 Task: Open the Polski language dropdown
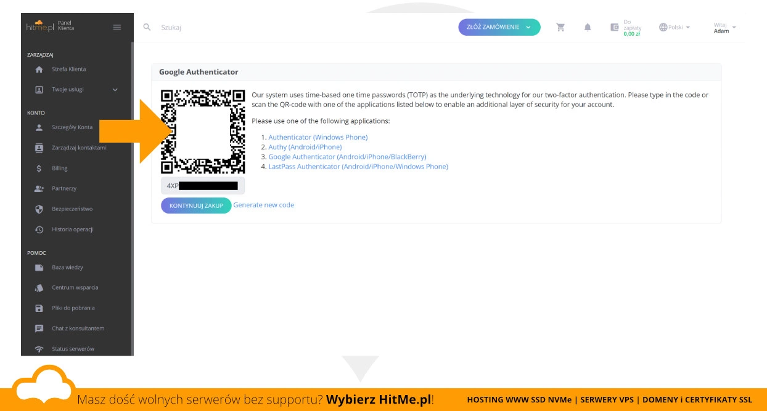tap(679, 27)
